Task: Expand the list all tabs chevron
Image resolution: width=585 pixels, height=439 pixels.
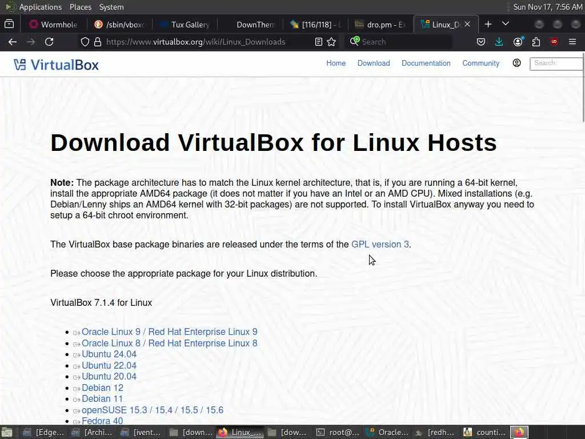Action: [x=506, y=24]
